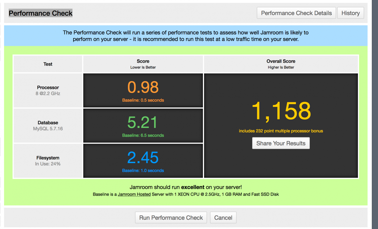
Task: View the performance check History
Action: (351, 13)
